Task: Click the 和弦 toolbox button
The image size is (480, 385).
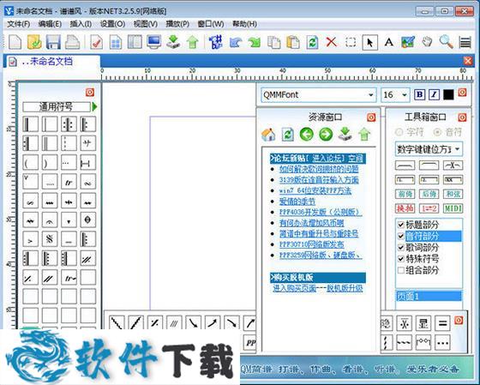Action: coord(453,194)
